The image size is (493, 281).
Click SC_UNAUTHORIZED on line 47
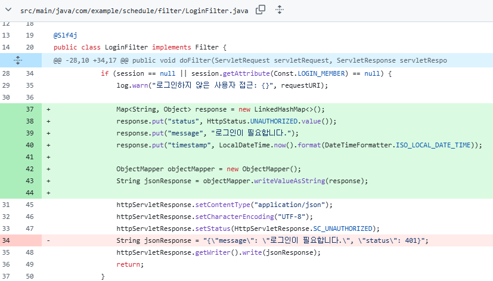[x=342, y=229]
